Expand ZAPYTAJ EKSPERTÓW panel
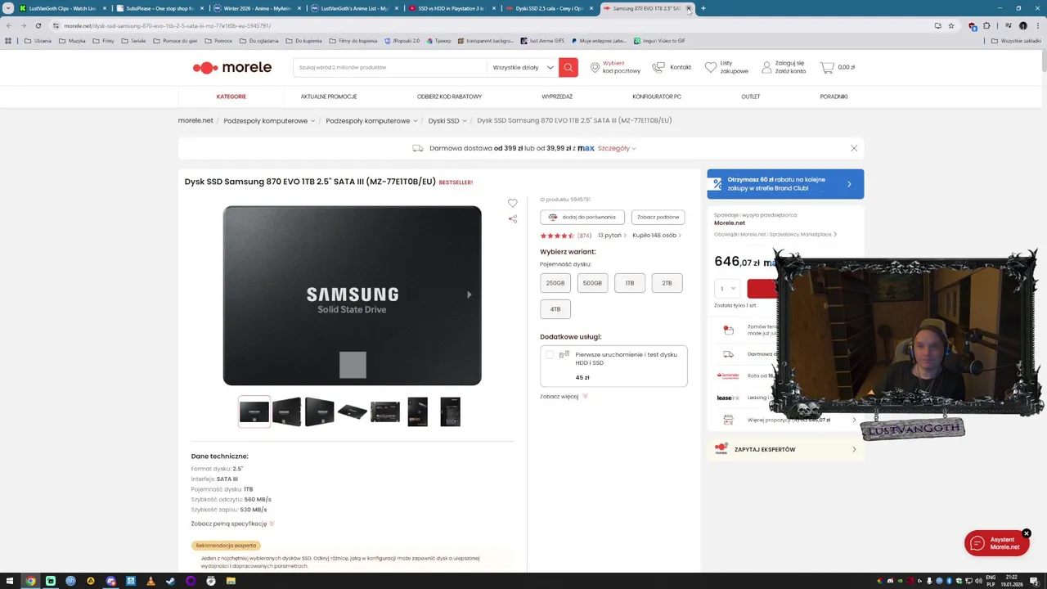 point(785,449)
